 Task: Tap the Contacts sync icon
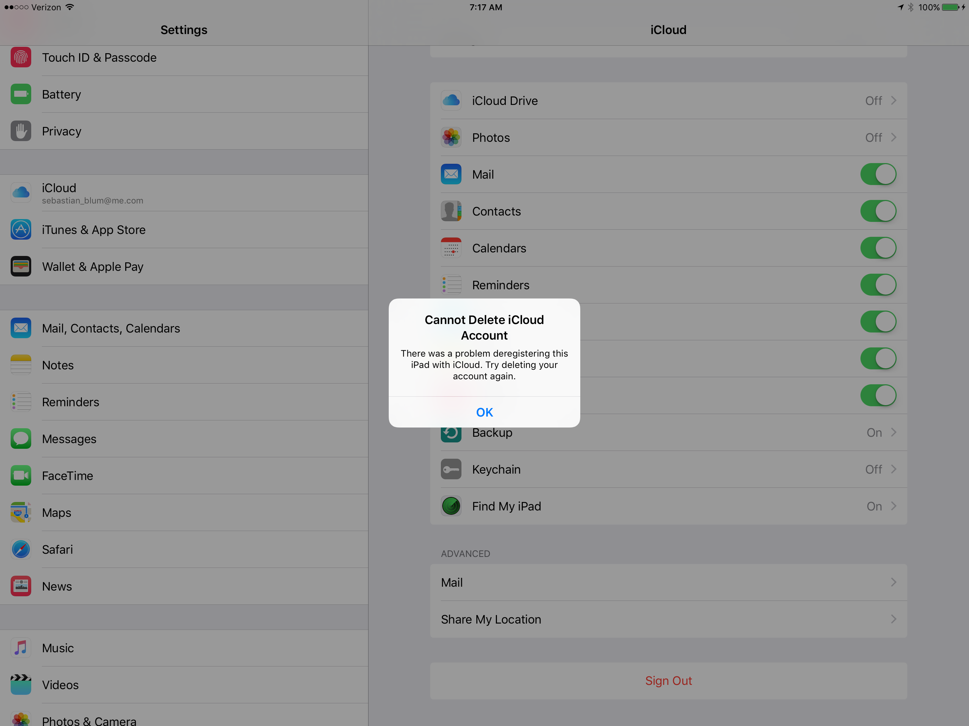click(452, 211)
